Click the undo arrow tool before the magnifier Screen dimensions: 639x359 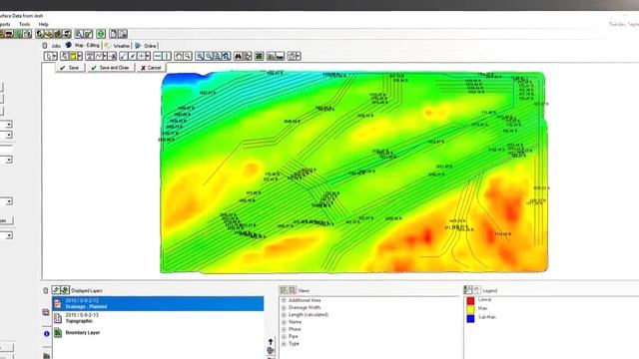178,56
